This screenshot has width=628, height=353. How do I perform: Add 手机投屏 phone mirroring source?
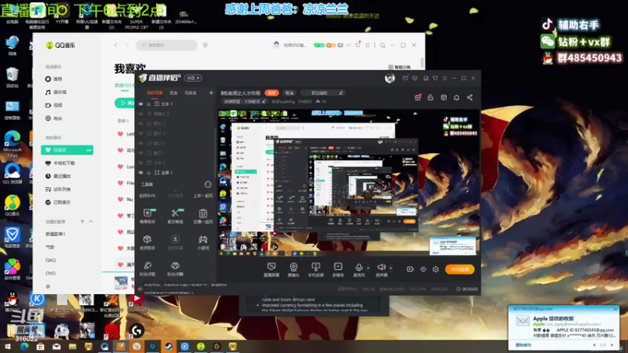[x=316, y=270]
